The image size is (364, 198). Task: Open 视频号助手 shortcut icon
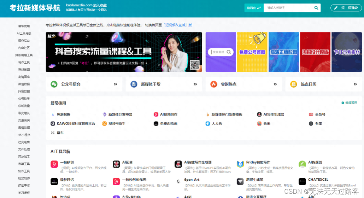pyautogui.click(x=105, y=124)
